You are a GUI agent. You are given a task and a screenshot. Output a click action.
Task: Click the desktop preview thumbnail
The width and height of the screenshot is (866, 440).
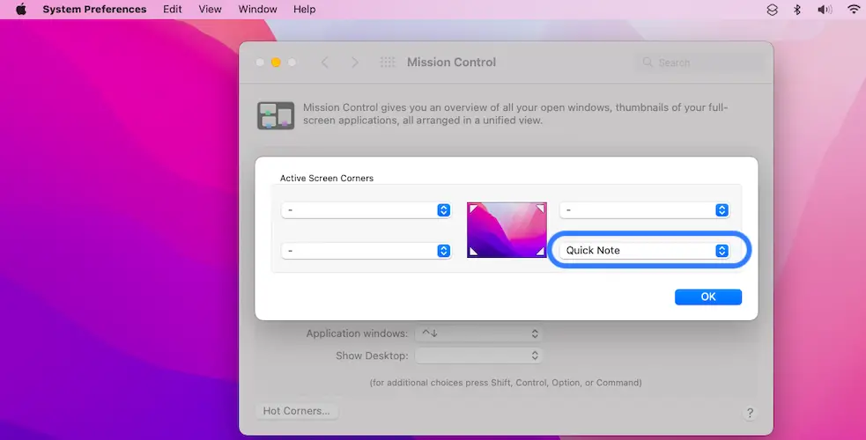pyautogui.click(x=507, y=230)
